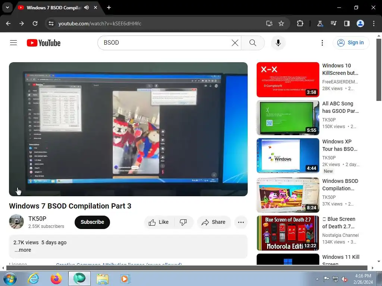This screenshot has height=286, width=382.
Task: Dislike the video
Action: pos(184,222)
